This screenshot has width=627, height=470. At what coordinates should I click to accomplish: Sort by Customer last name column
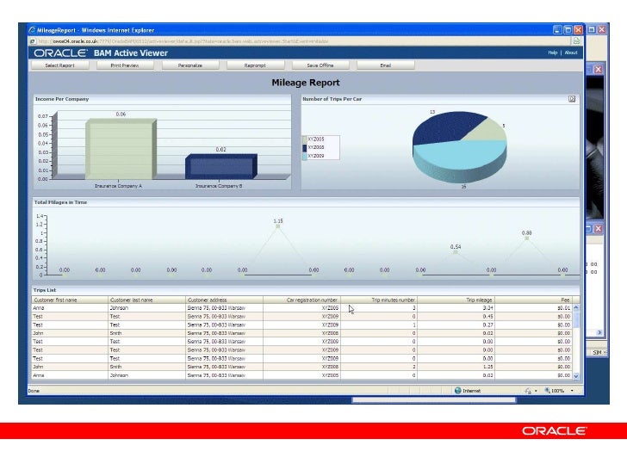pyautogui.click(x=146, y=300)
